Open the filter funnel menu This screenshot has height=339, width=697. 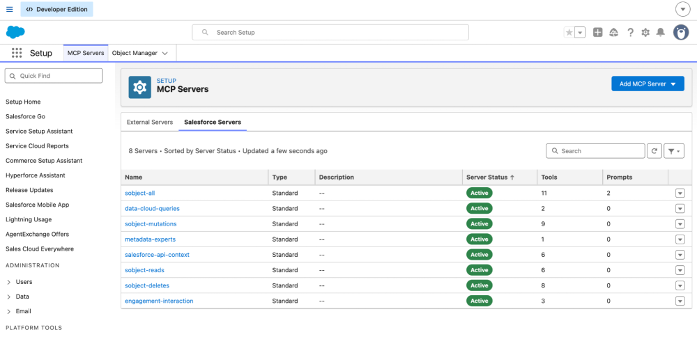point(674,151)
